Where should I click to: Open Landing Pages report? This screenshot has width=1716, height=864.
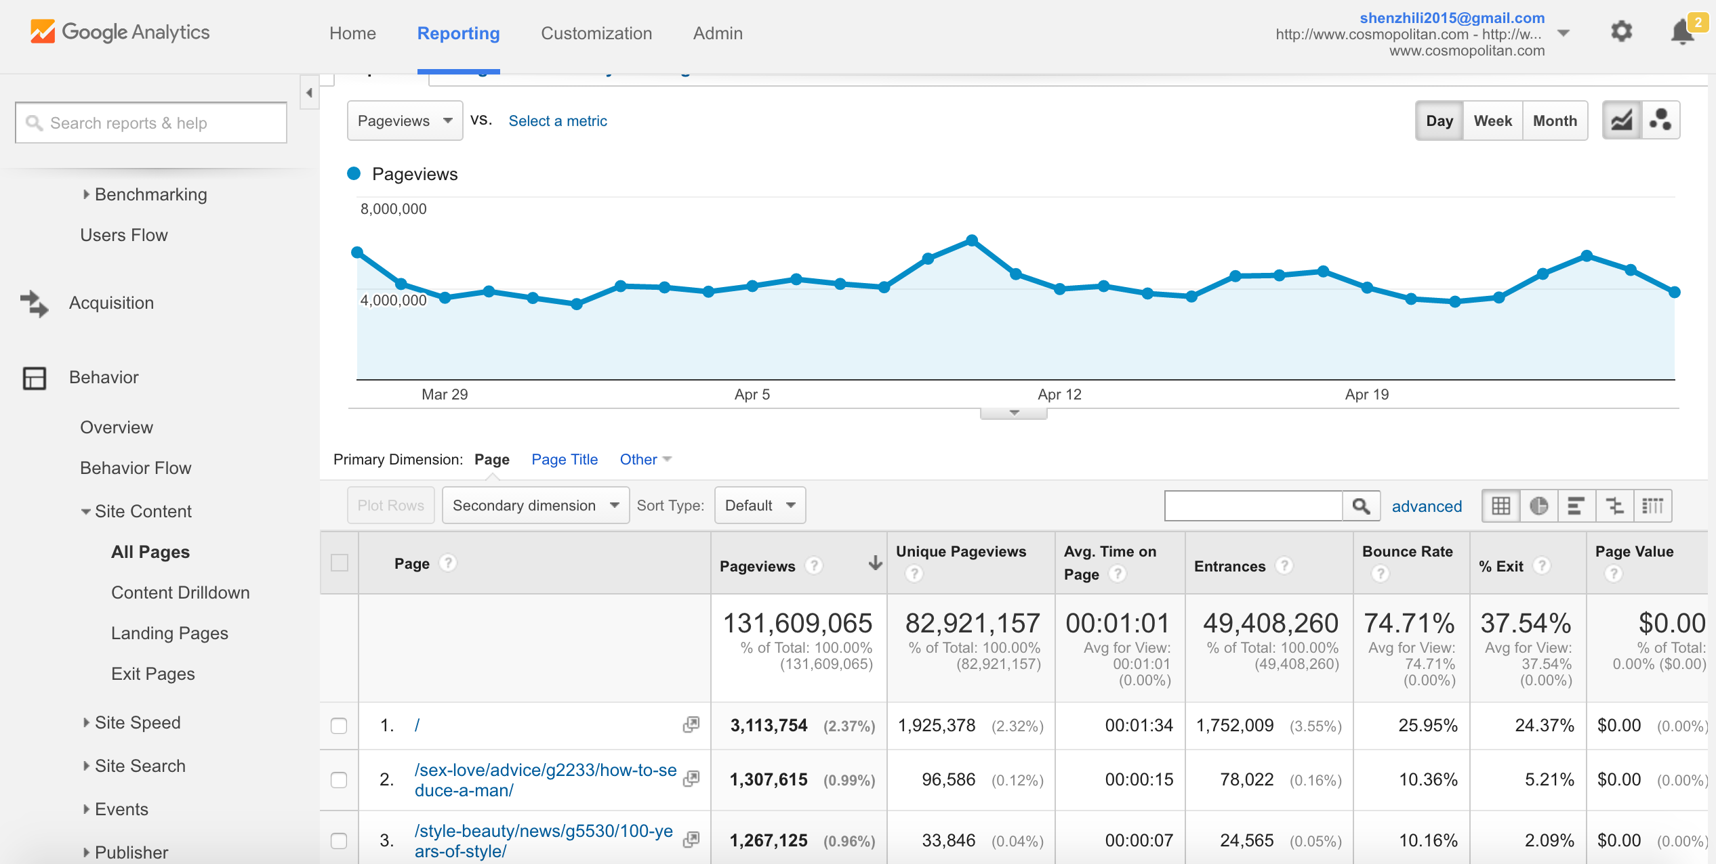pos(169,633)
